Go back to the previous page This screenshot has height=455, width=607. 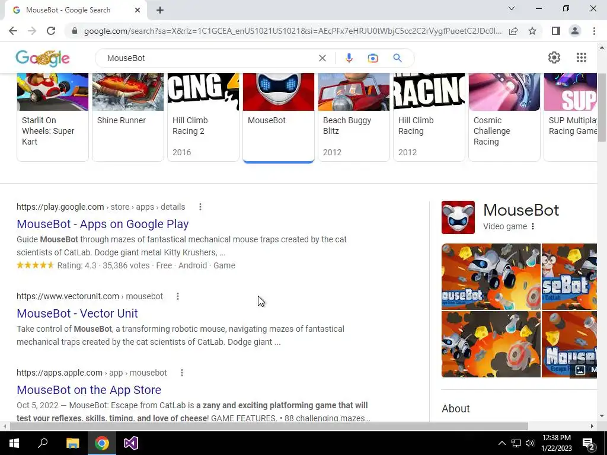tap(13, 31)
